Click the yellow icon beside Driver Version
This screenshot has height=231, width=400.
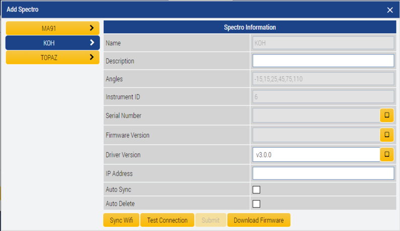[x=386, y=154]
